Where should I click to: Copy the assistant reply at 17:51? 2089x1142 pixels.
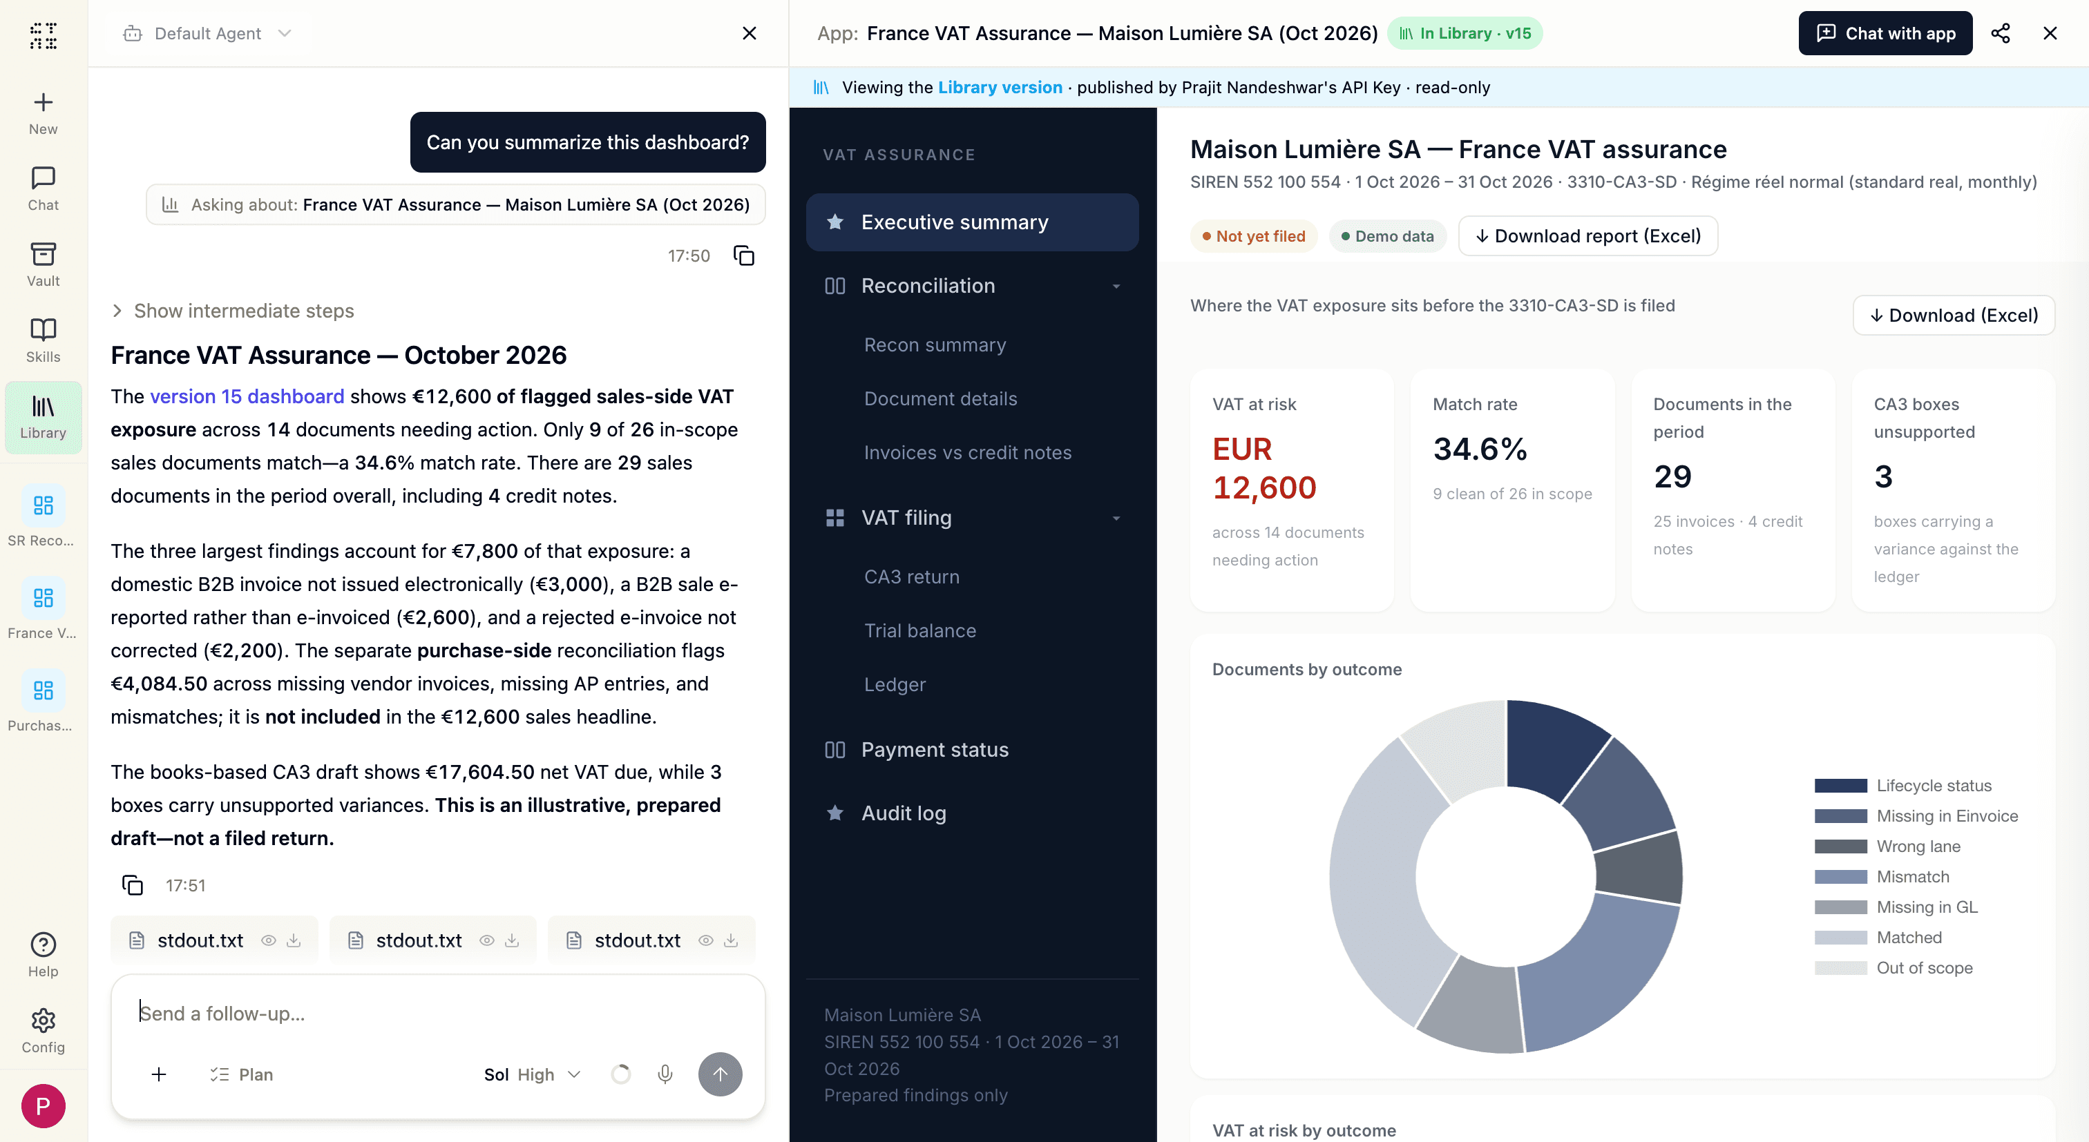pos(132,885)
